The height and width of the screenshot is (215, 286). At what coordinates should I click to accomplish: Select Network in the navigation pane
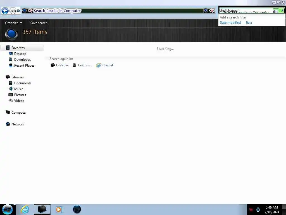(x=18, y=124)
